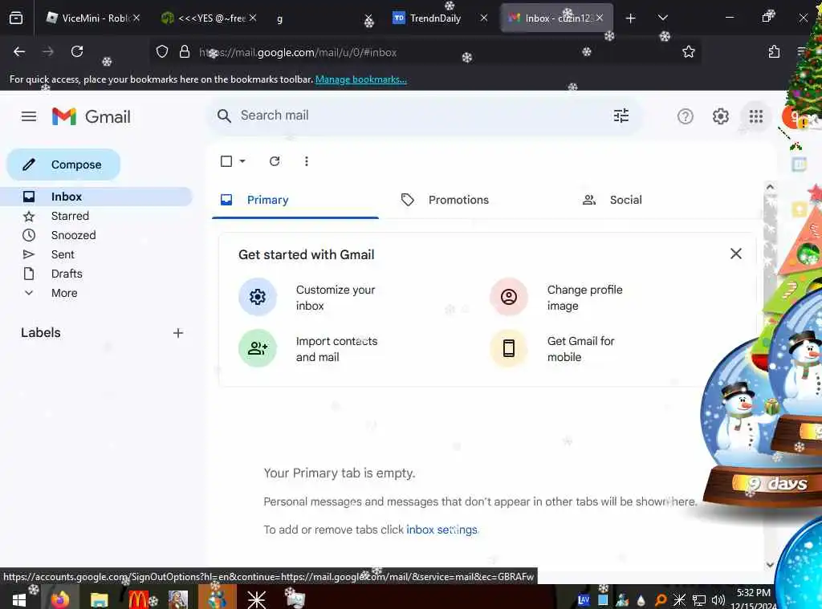Viewport: 822px width, 609px height.
Task: Bookmark this page with the star icon
Action: point(688,51)
